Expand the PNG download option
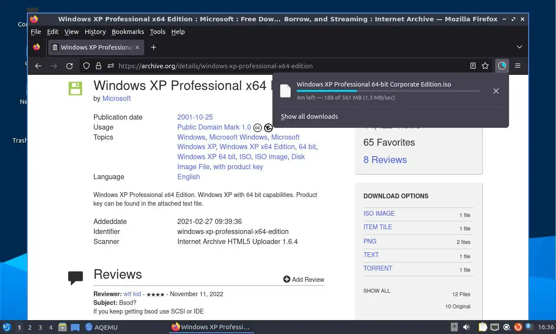556x334 pixels. click(x=370, y=241)
